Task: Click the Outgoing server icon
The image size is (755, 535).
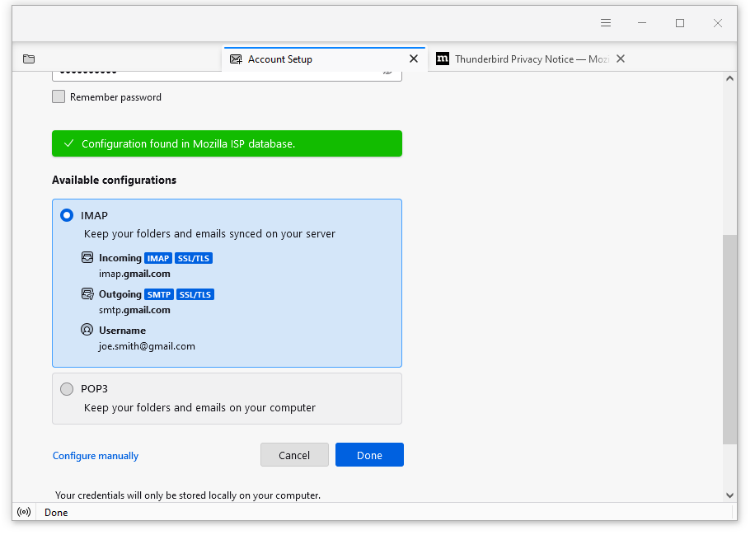Action: 87,293
